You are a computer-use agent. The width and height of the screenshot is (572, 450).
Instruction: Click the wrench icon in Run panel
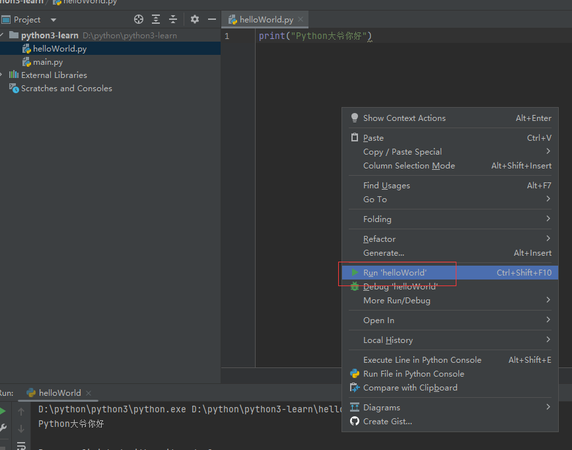[x=3, y=428]
